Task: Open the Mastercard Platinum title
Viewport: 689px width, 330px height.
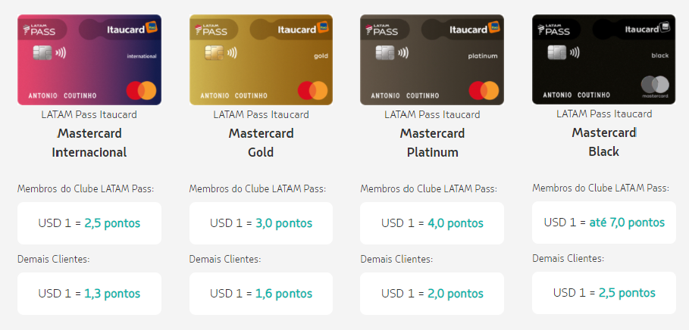Action: (432, 142)
